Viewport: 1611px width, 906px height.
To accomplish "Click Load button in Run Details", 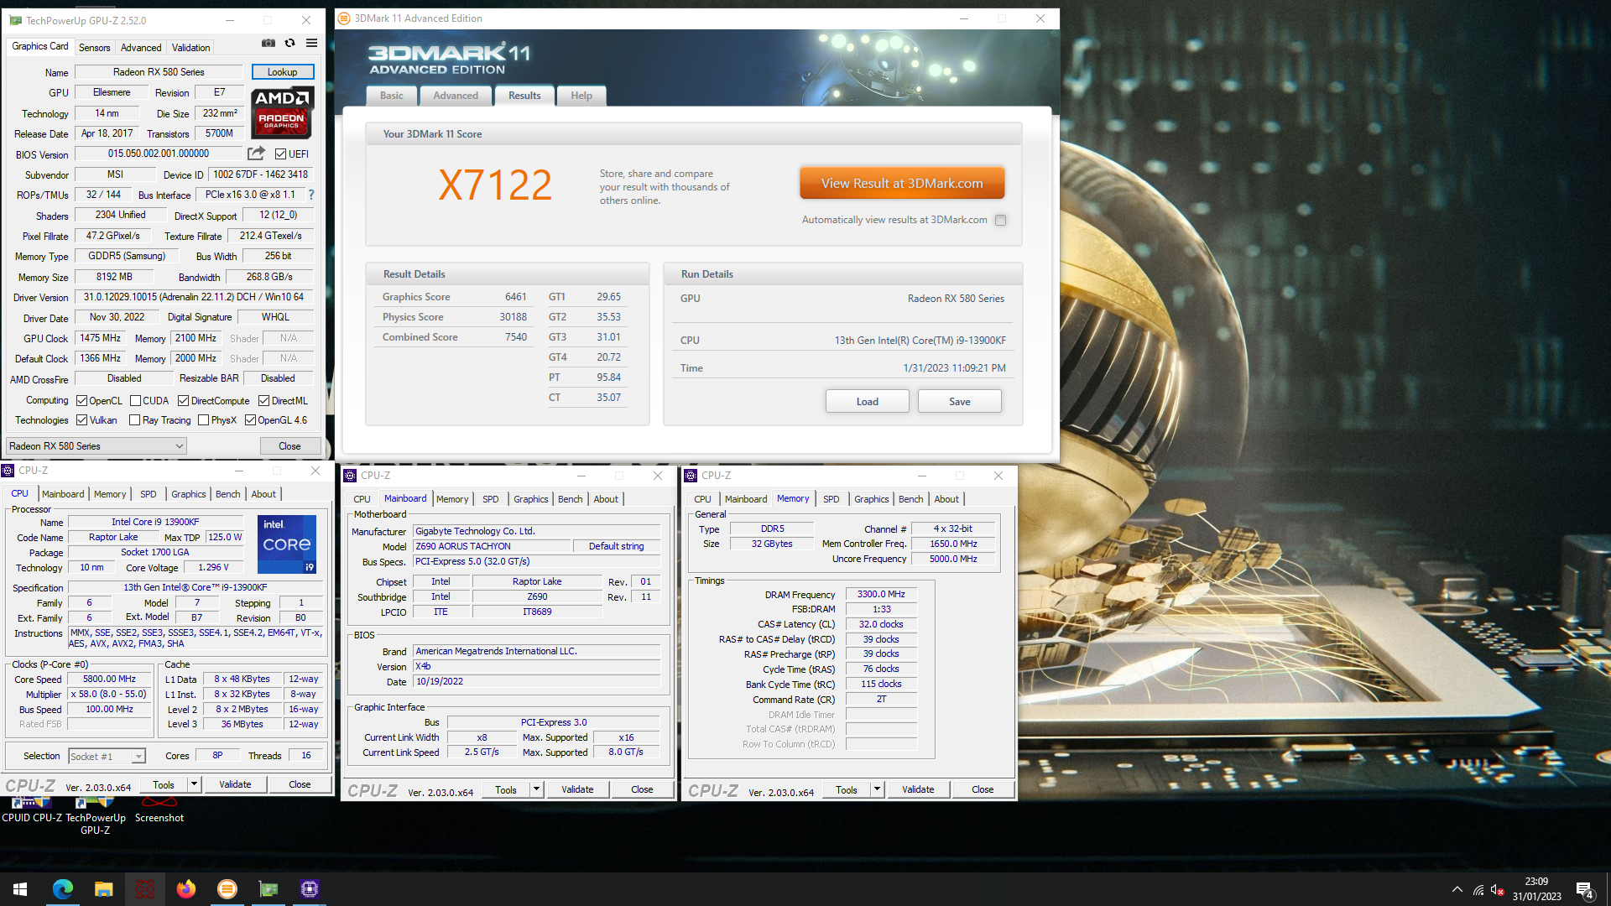I will click(868, 402).
